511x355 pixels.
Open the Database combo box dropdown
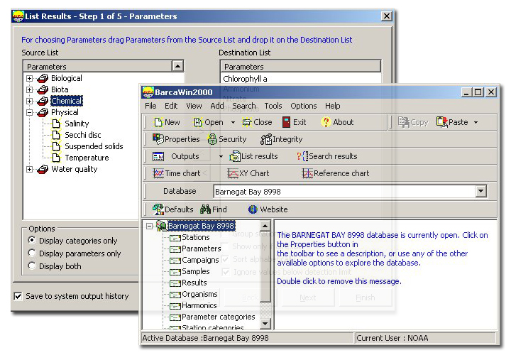pyautogui.click(x=481, y=192)
